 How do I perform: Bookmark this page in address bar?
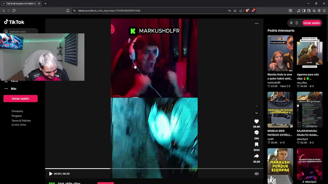68,11
